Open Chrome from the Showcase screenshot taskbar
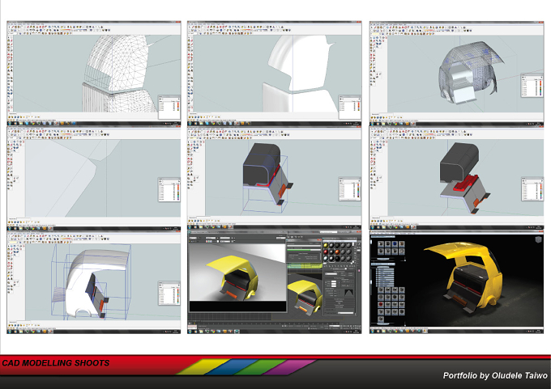The height and width of the screenshot is (389, 551). click(x=395, y=331)
